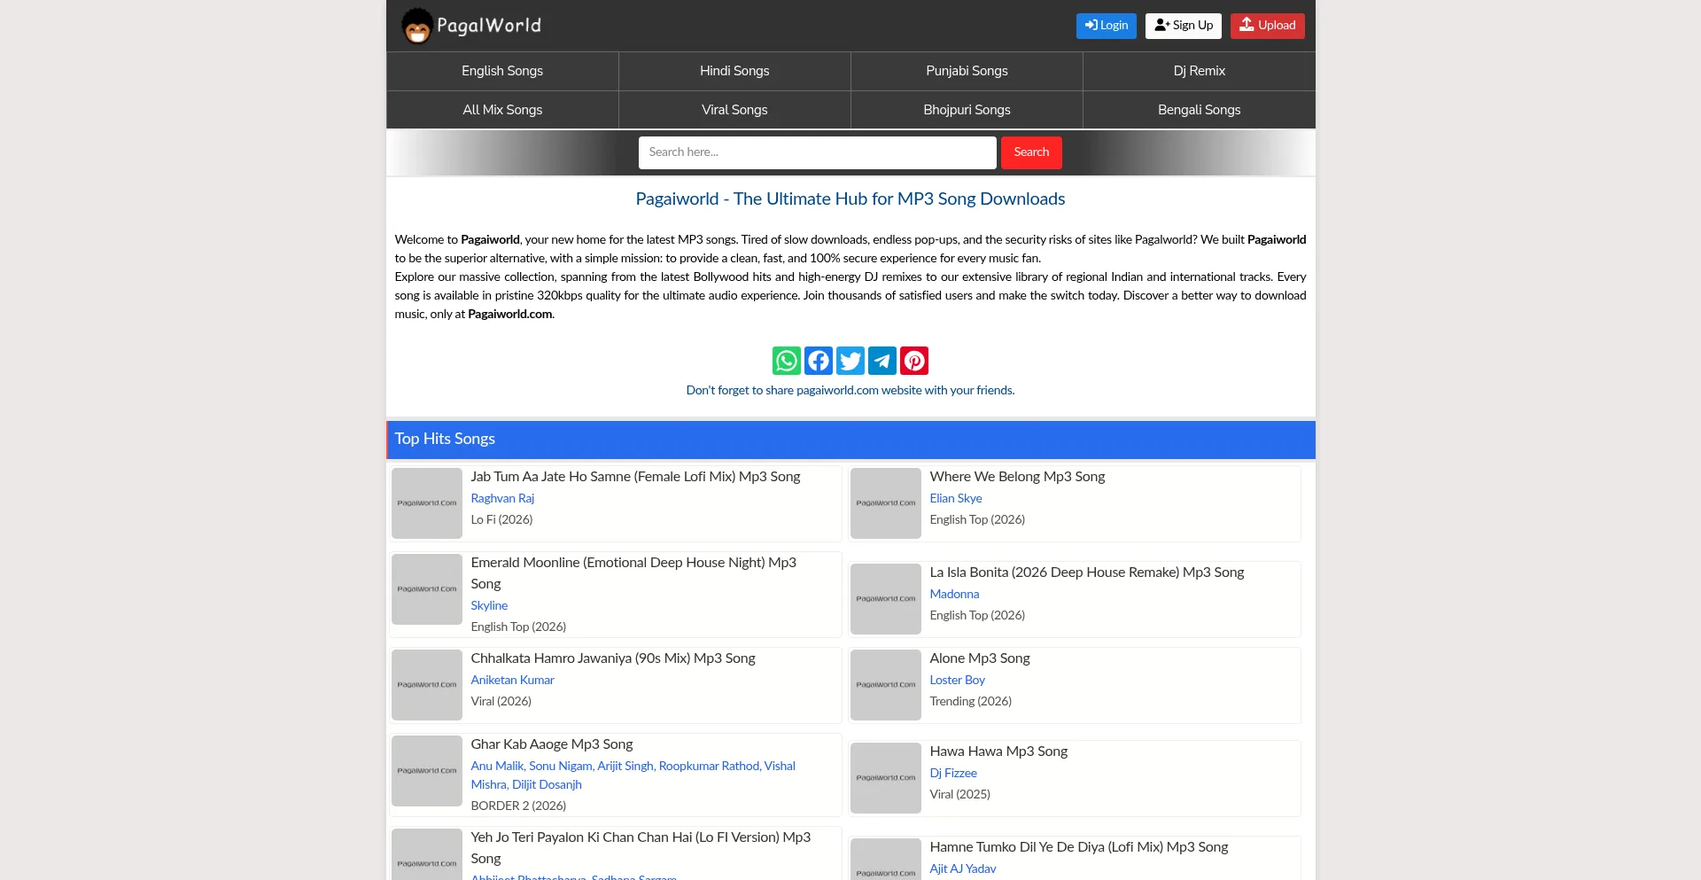Open artist link Raghvan Raj

tap(502, 498)
